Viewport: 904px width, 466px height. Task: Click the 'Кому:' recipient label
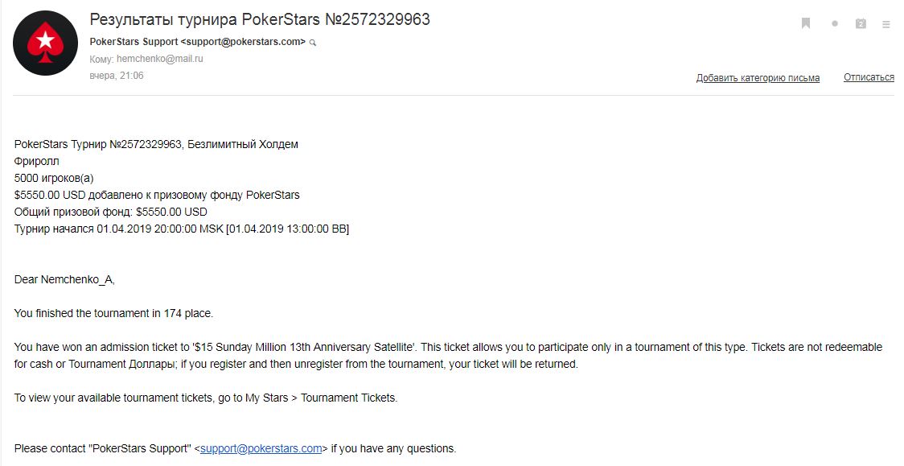[x=101, y=59]
